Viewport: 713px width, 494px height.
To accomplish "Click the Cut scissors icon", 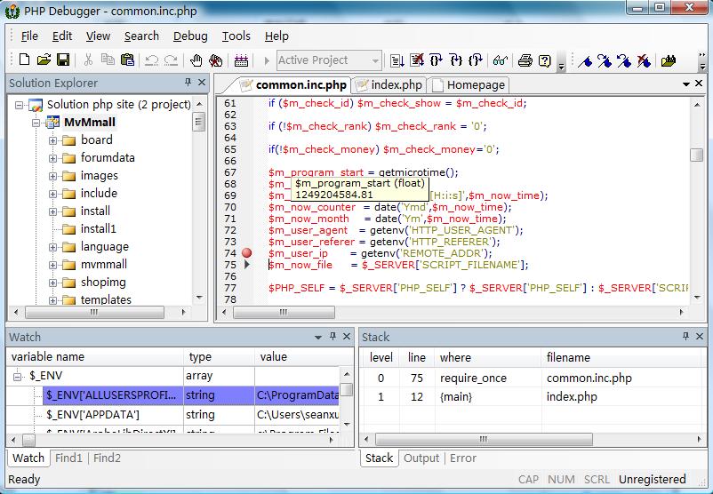I will click(x=88, y=60).
